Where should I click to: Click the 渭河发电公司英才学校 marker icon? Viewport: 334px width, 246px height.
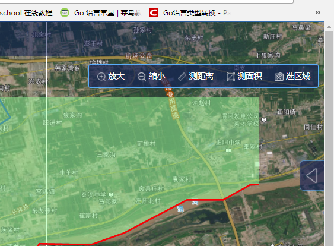[x=264, y=120]
